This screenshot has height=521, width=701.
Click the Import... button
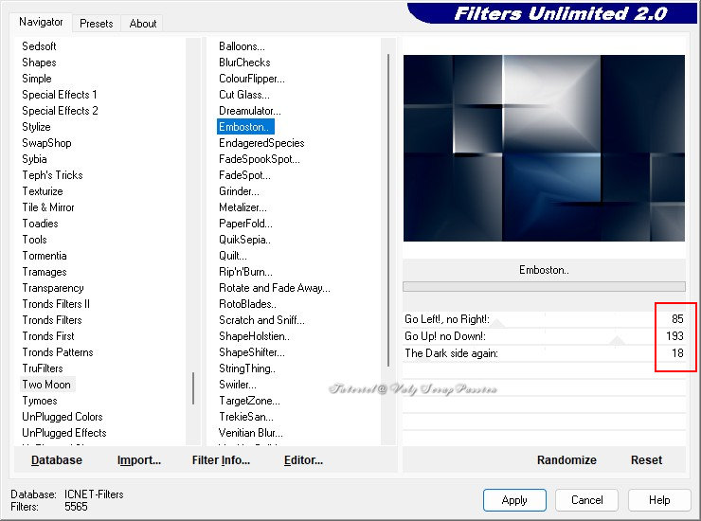[139, 460]
